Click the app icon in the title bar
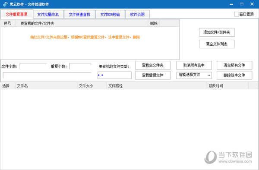Image resolution: width=259 pixels, height=170 pixels. coord(5,4)
